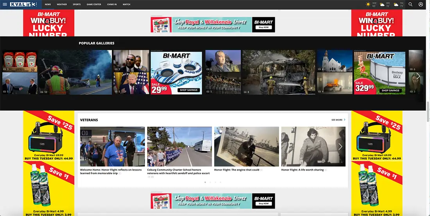Viewport: 430px width, 216px height.
Task: Advance Popular Galleries with right arrow
Action: [418, 76]
